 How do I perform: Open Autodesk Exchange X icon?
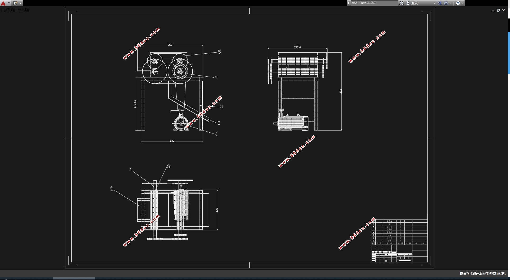(440, 3)
